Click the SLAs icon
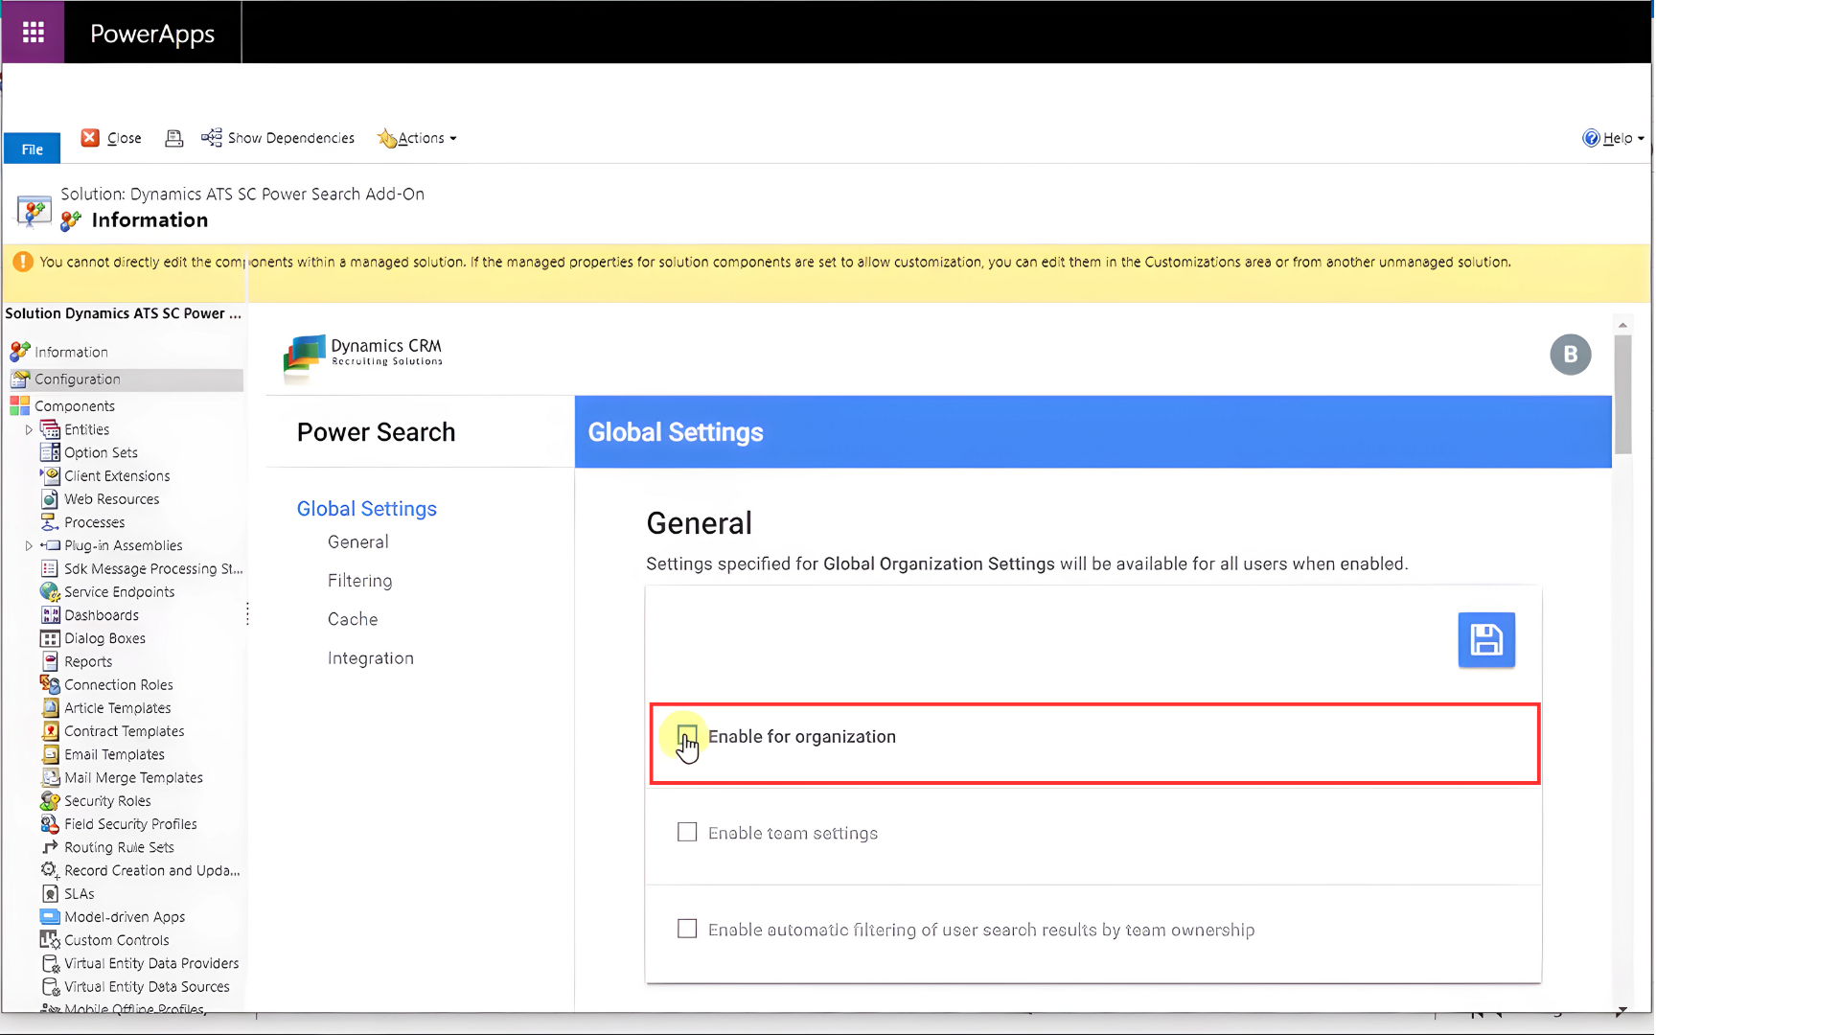 click(50, 894)
